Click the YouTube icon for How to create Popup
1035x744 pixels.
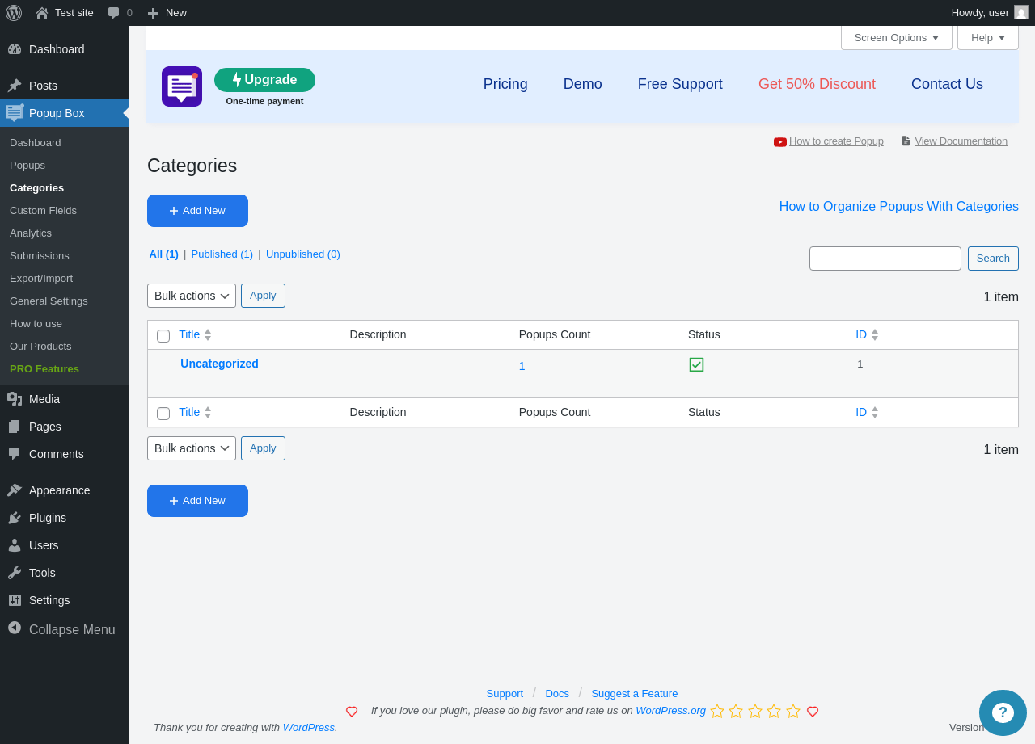[780, 141]
